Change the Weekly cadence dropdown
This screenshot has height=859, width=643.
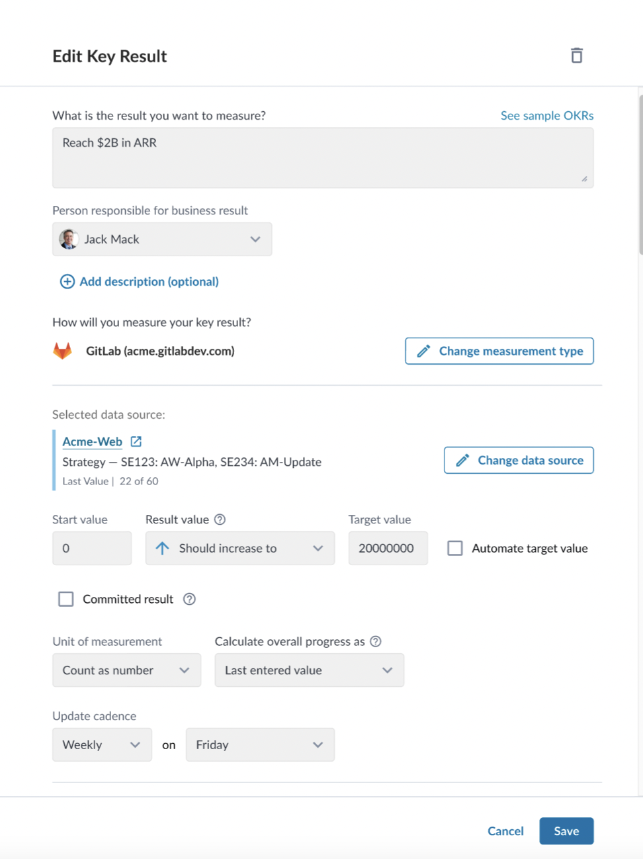tap(102, 745)
